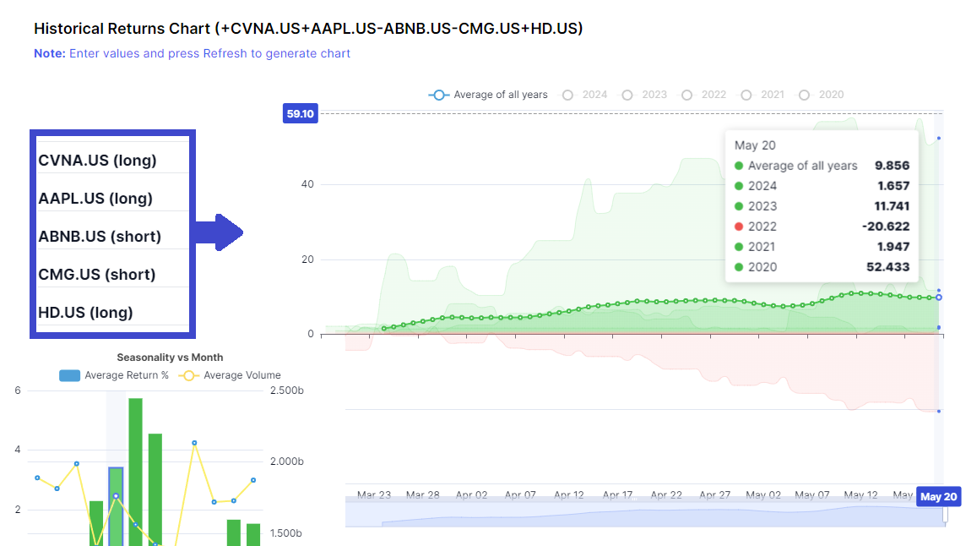Toggle Average Volume legend item
The height and width of the screenshot is (546, 966).
click(x=229, y=375)
